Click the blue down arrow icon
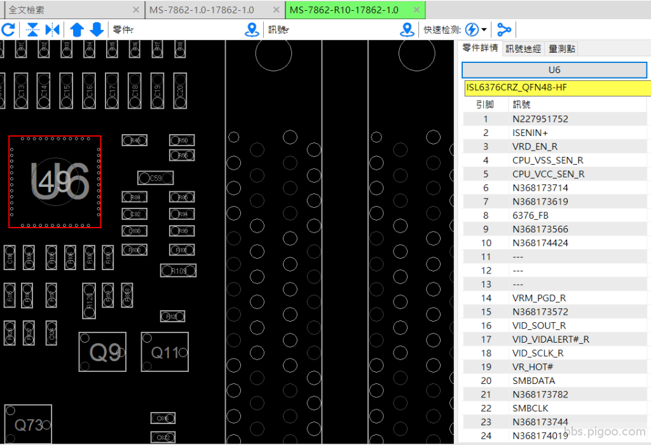 (97, 30)
